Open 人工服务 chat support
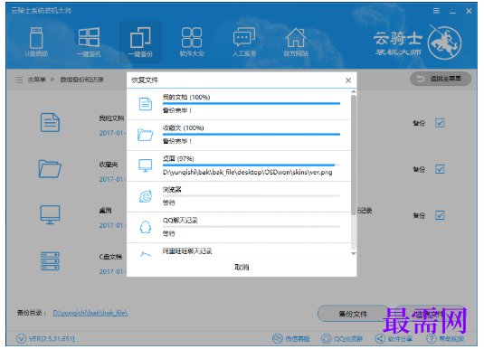 click(x=244, y=42)
